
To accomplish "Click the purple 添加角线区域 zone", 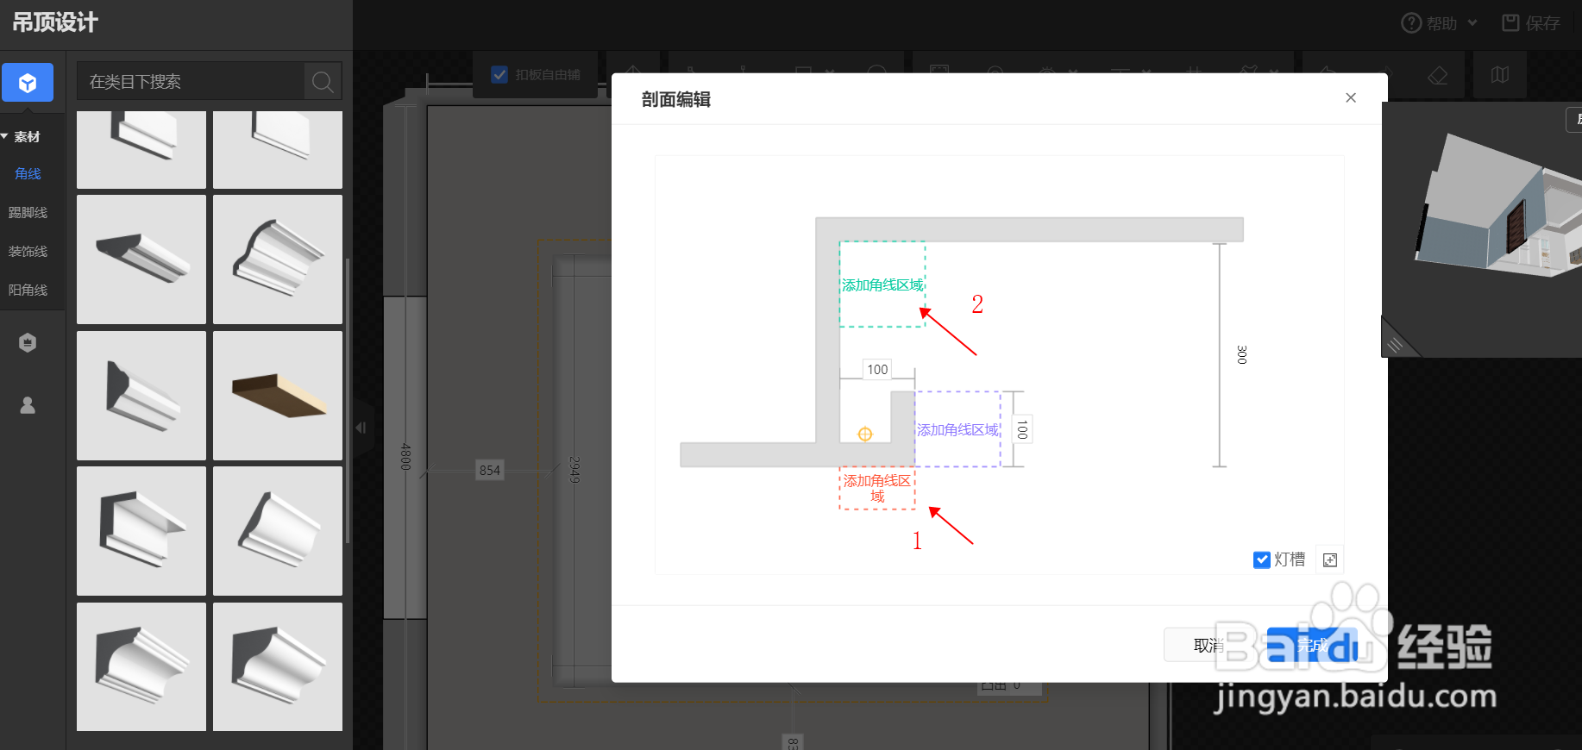I will pyautogui.click(x=958, y=429).
